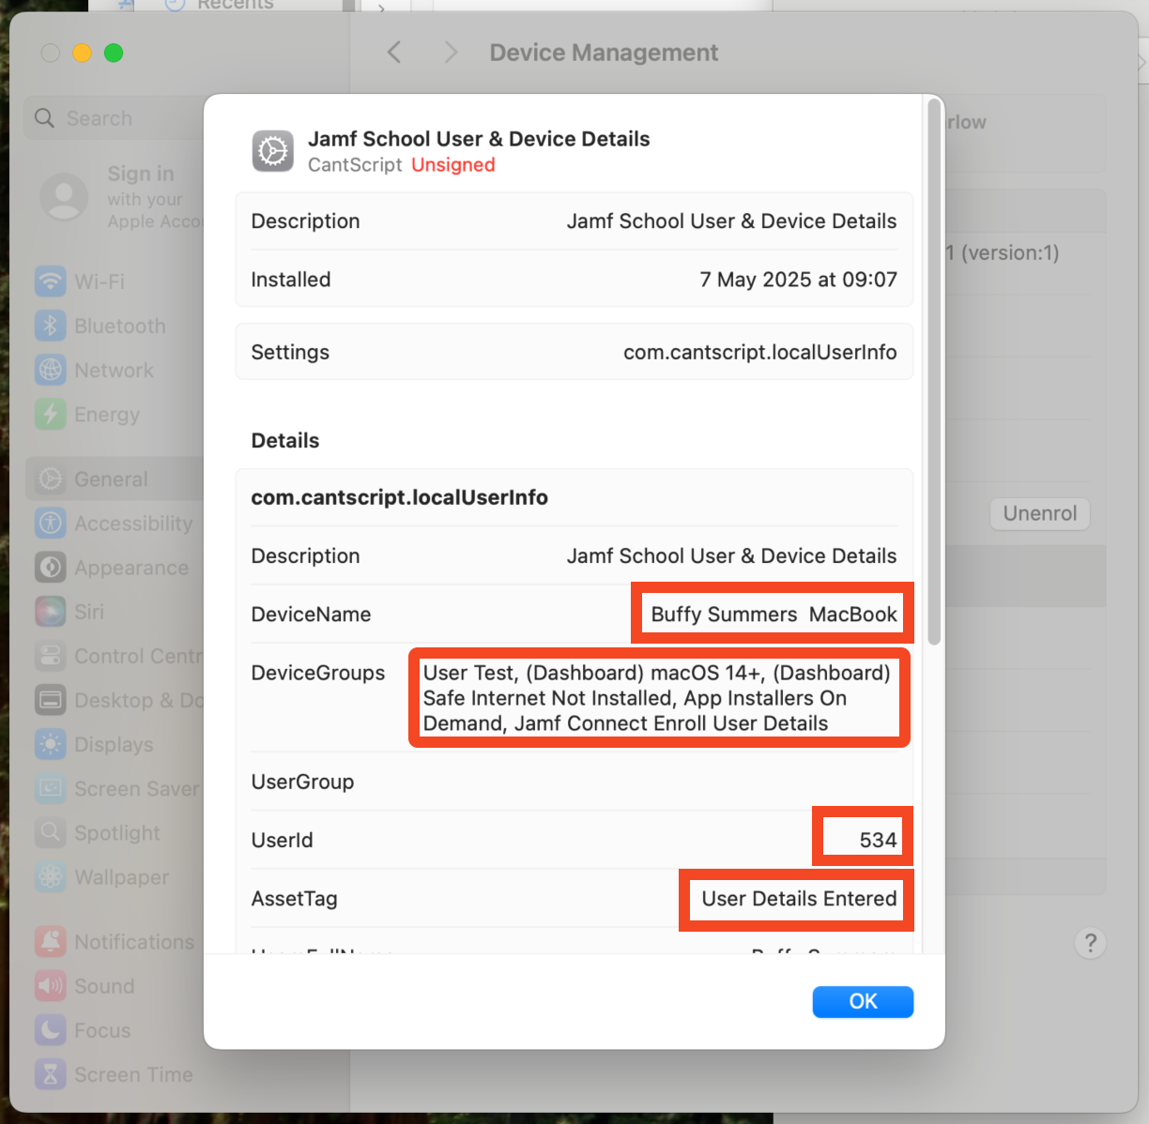Click the UserId value 534
This screenshot has width=1149, height=1124.
tap(878, 841)
